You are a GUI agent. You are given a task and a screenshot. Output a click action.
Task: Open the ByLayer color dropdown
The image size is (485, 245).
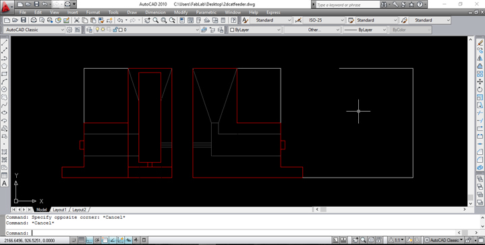[x=255, y=30]
